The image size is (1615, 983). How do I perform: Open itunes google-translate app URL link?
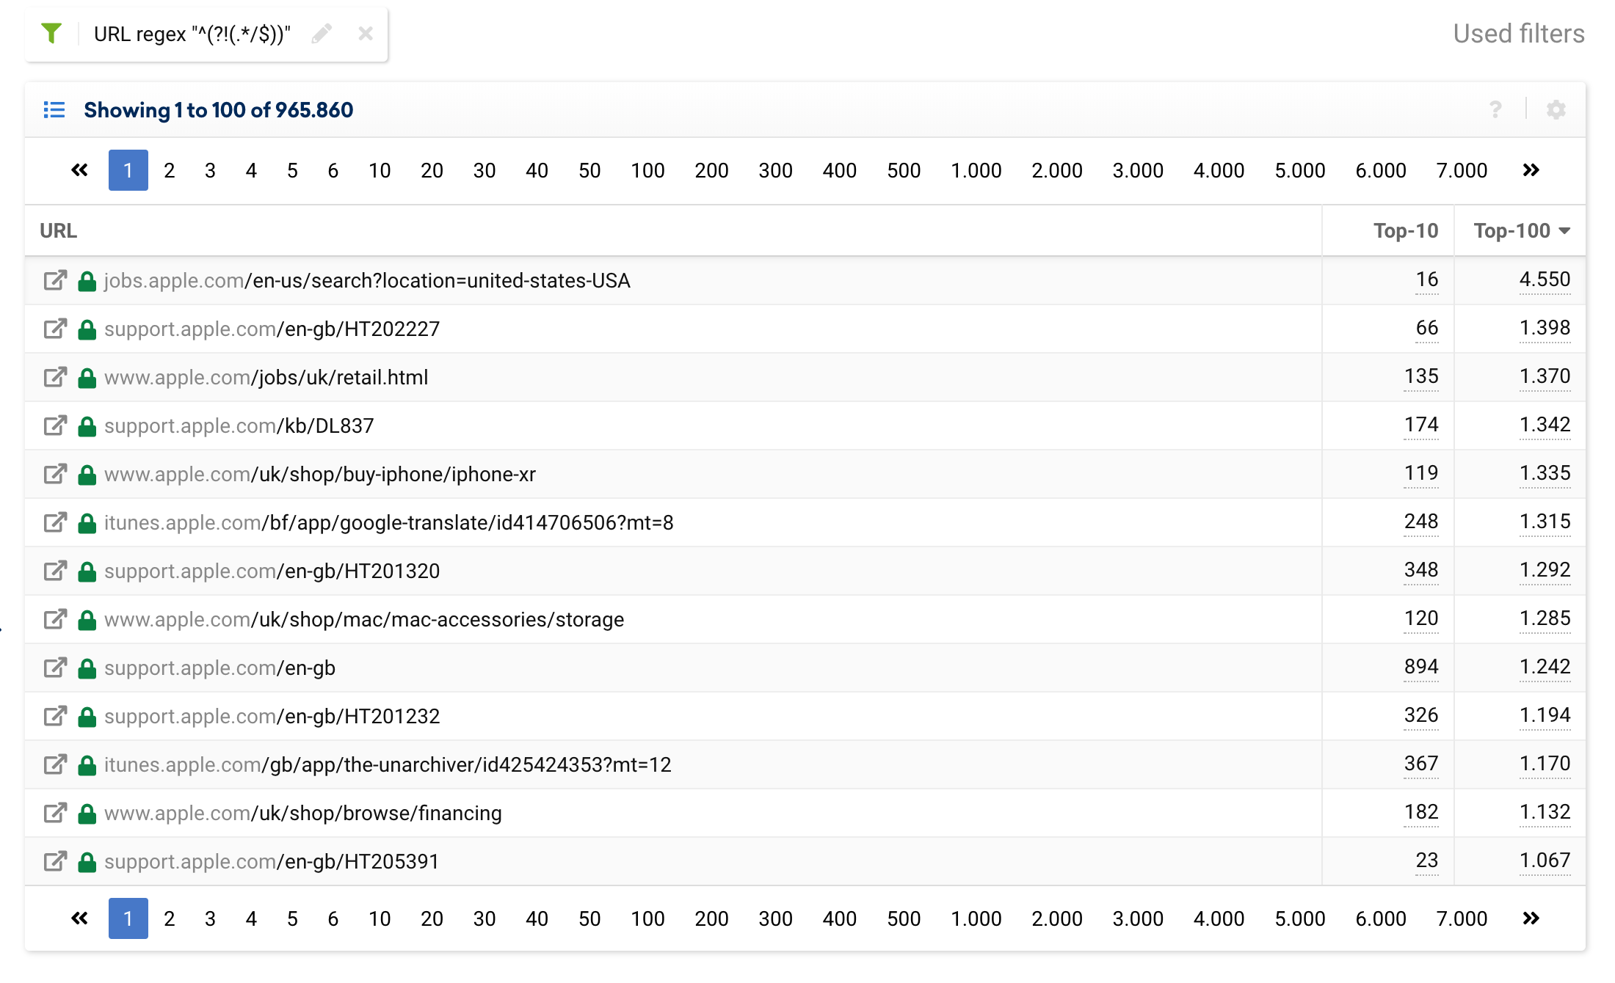click(388, 522)
